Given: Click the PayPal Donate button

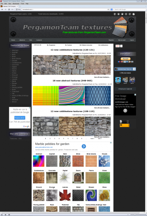Looking at the screenshot, I should click(125, 59).
